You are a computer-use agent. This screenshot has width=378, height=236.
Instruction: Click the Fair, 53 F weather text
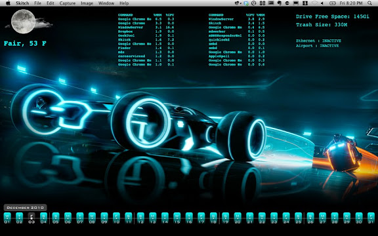tap(25, 43)
